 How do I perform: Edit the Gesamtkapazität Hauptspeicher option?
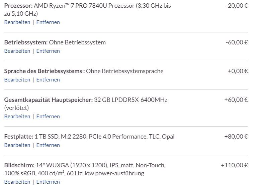tap(17, 117)
